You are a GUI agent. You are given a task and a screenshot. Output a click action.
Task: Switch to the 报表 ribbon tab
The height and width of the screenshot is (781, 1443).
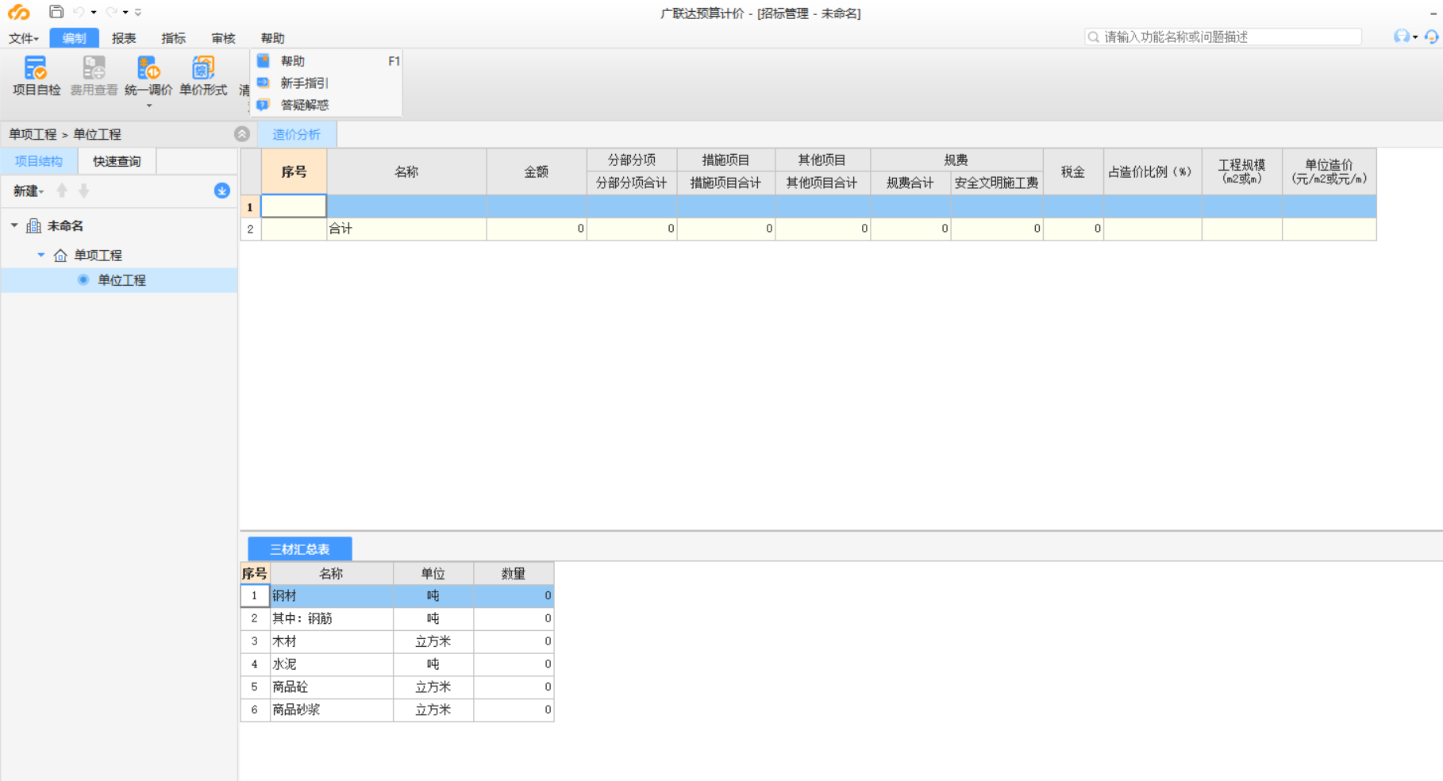click(124, 38)
